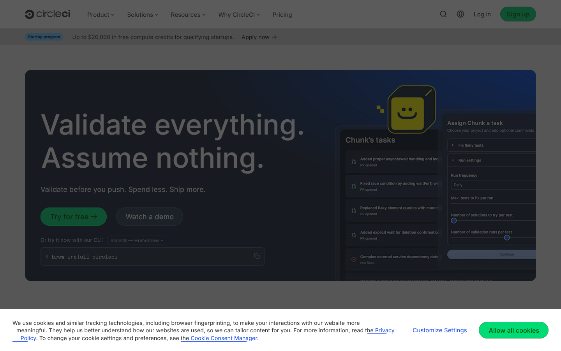Open the Cookie Consent Manager link
Viewport: 561px width, 351px height.
224,338
